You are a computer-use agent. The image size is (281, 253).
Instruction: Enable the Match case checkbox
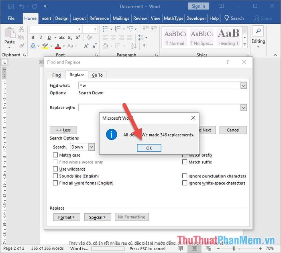56,155
